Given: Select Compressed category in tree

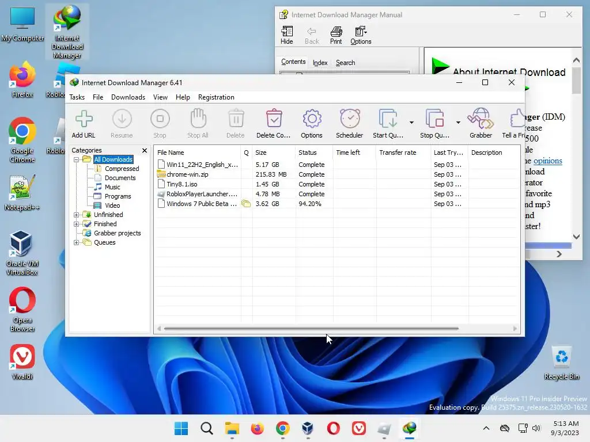Looking at the screenshot, I should pos(122,169).
